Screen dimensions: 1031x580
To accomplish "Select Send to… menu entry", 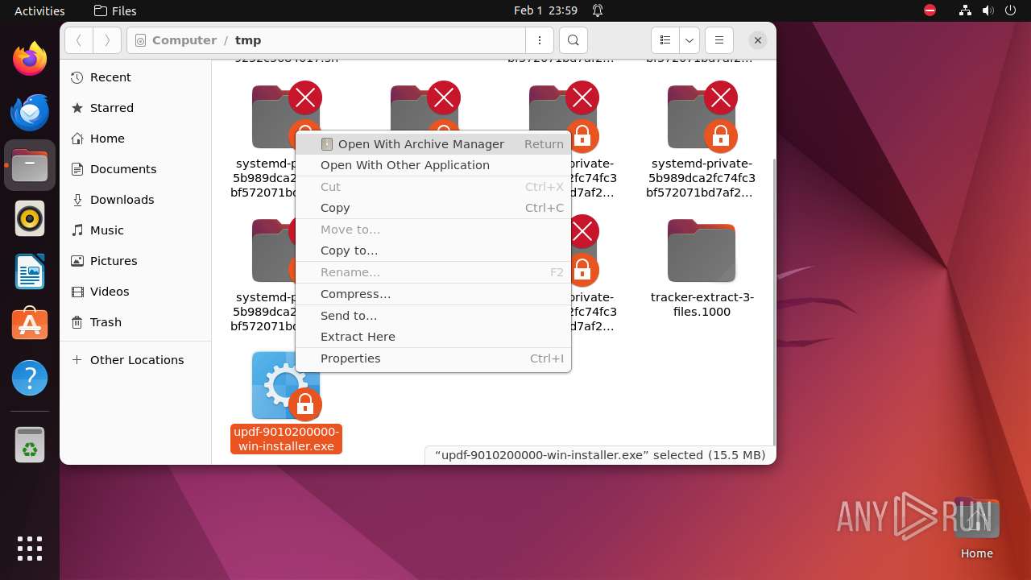I will click(433, 316).
